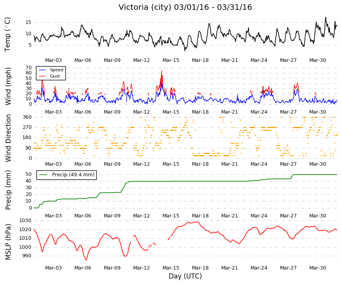Viewport: 341px width, 284px height.
Task: Click the "Speed" legend entry text
Action: 56,70
